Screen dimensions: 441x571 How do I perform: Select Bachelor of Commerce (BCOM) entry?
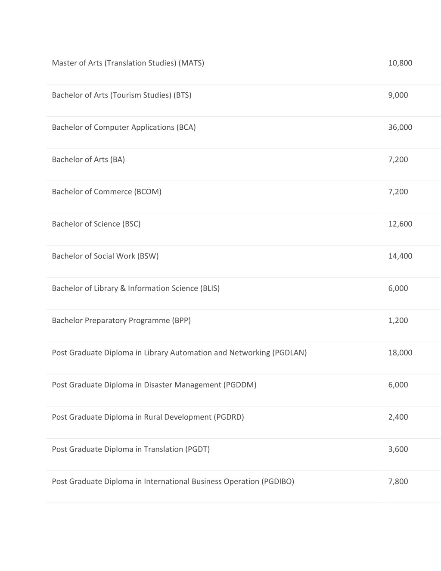click(x=106, y=192)
